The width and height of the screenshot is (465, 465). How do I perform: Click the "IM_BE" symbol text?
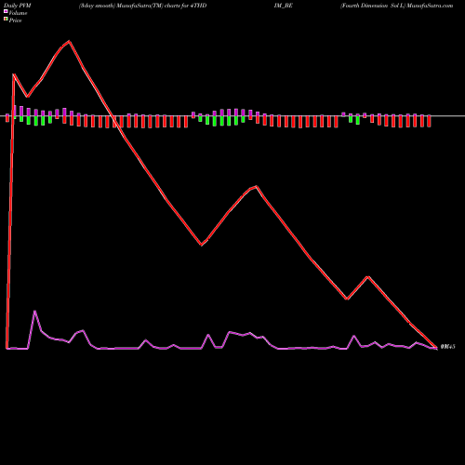coord(284,6)
